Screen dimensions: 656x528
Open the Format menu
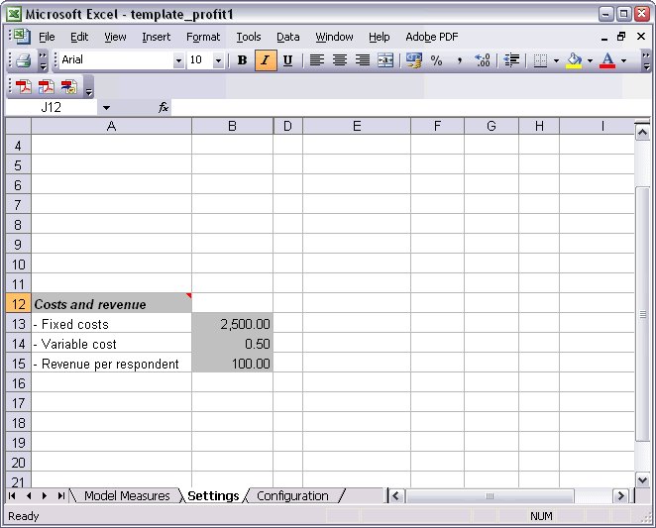pyautogui.click(x=203, y=37)
